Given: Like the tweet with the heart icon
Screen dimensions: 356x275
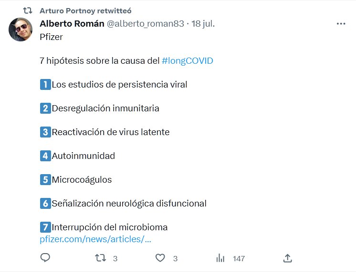Looking at the screenshot, I should (160, 258).
